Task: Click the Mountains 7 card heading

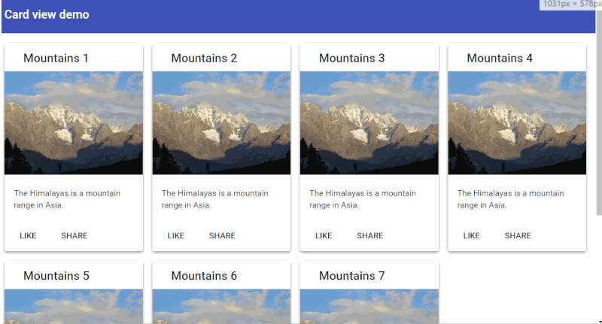Action: point(352,276)
